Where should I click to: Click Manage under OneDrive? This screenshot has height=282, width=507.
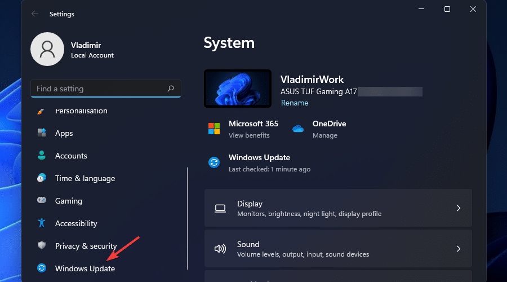pos(325,135)
